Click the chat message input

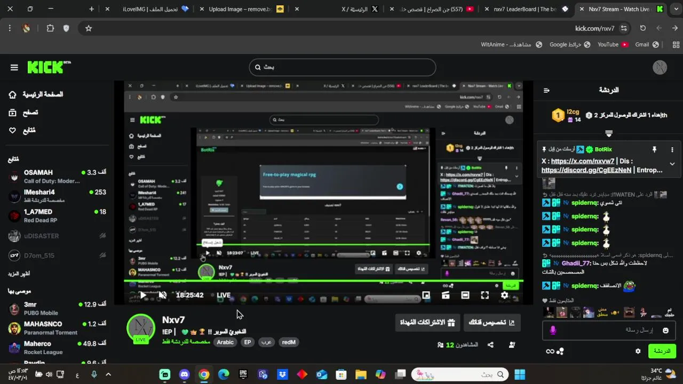point(608,330)
